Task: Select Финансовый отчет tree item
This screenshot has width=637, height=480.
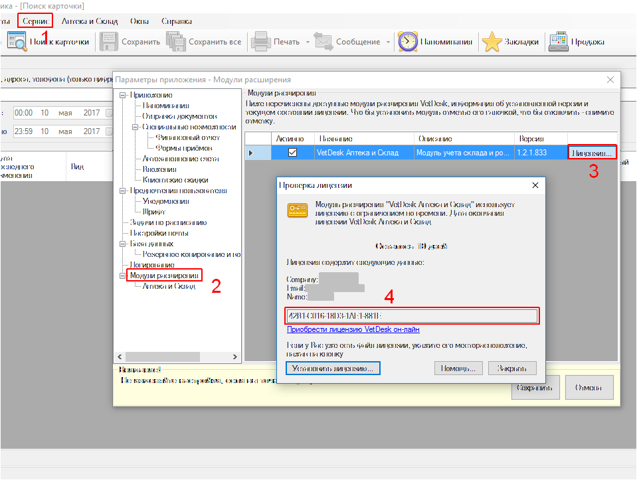Action: (188, 137)
